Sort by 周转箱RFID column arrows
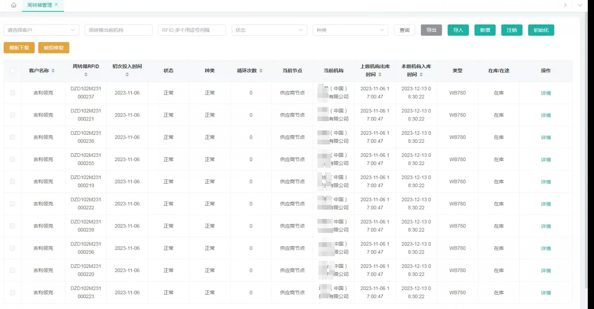 [86, 75]
